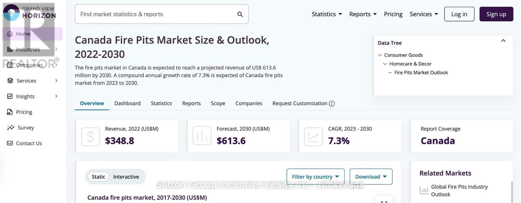The width and height of the screenshot is (521, 203).
Task: Click info icon beside Request Customization
Action: (x=332, y=104)
